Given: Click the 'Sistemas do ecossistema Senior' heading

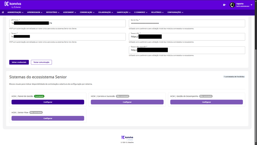Looking at the screenshot, I should (x=38, y=77).
